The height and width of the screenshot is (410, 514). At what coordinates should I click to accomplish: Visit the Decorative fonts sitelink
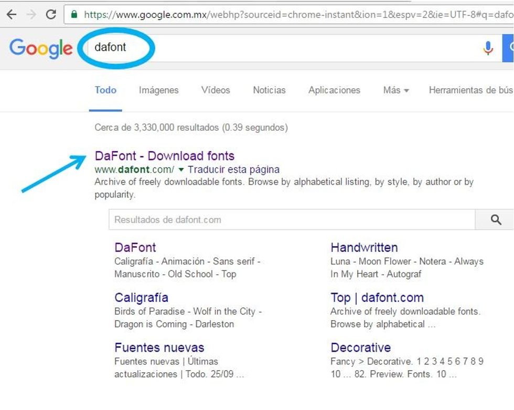coord(361,348)
